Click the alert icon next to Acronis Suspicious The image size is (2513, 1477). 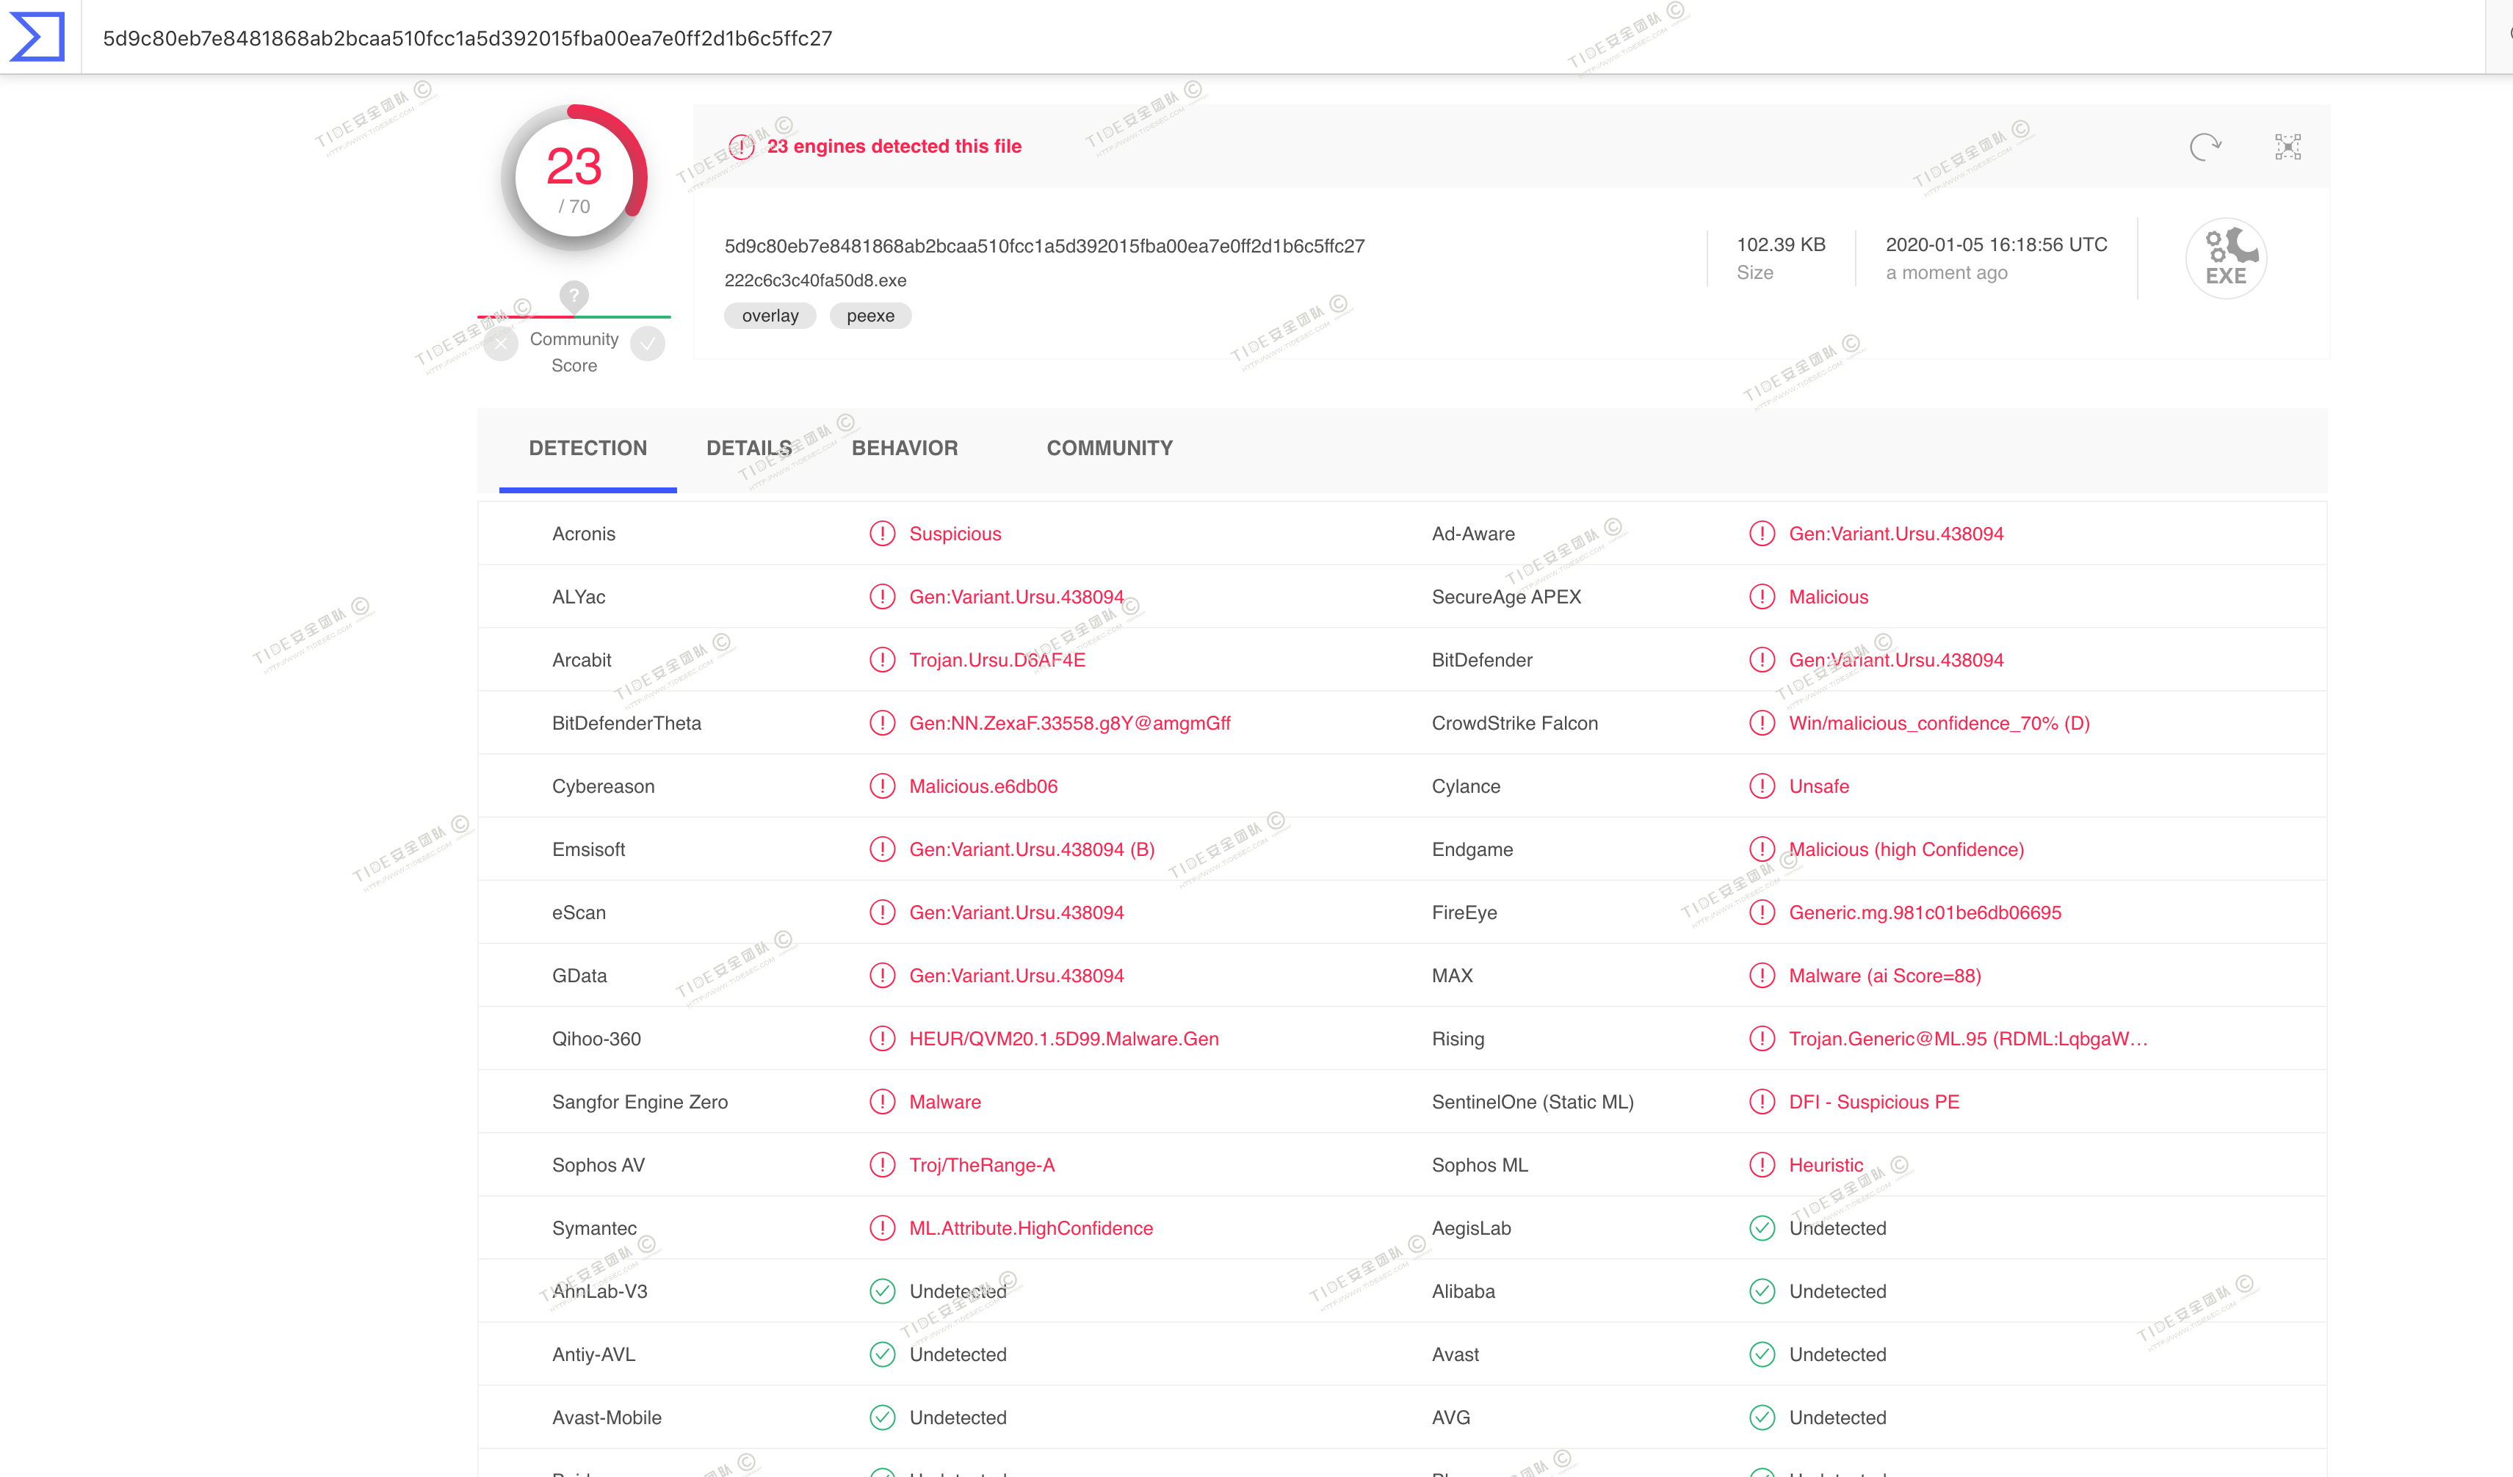click(x=881, y=534)
